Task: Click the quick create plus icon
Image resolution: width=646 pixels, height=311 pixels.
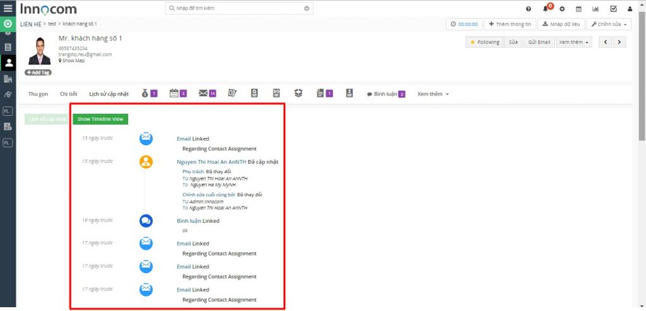Action: tap(562, 9)
